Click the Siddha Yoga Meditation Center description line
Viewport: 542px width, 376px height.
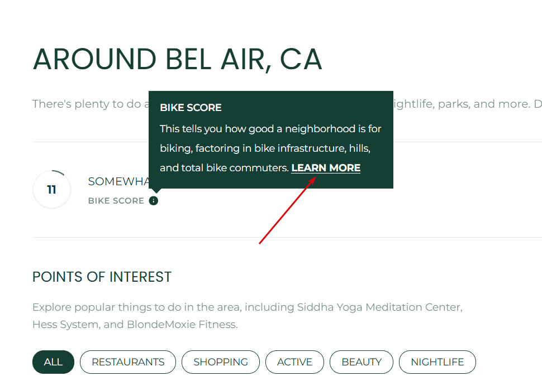tap(248, 307)
